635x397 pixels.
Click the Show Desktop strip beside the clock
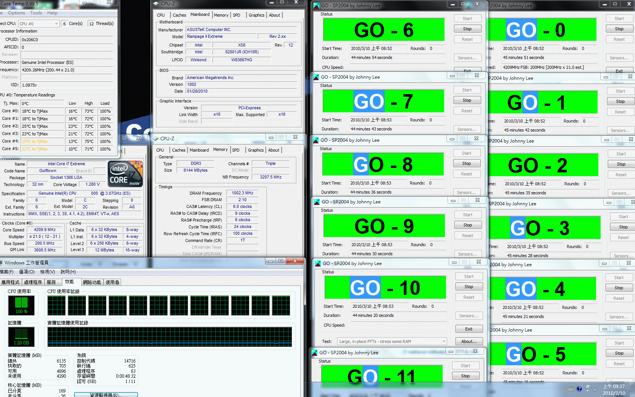coord(632,390)
